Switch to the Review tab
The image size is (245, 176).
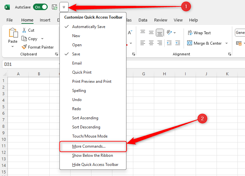coord(160,20)
